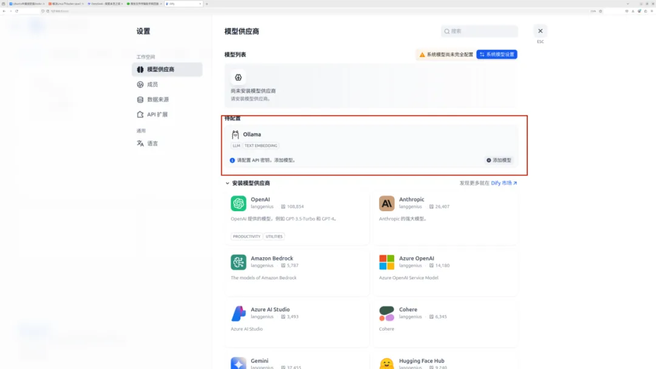This screenshot has height=369, width=656.
Task: Click Amazon Bedrock download count 5,787
Action: tap(290, 265)
